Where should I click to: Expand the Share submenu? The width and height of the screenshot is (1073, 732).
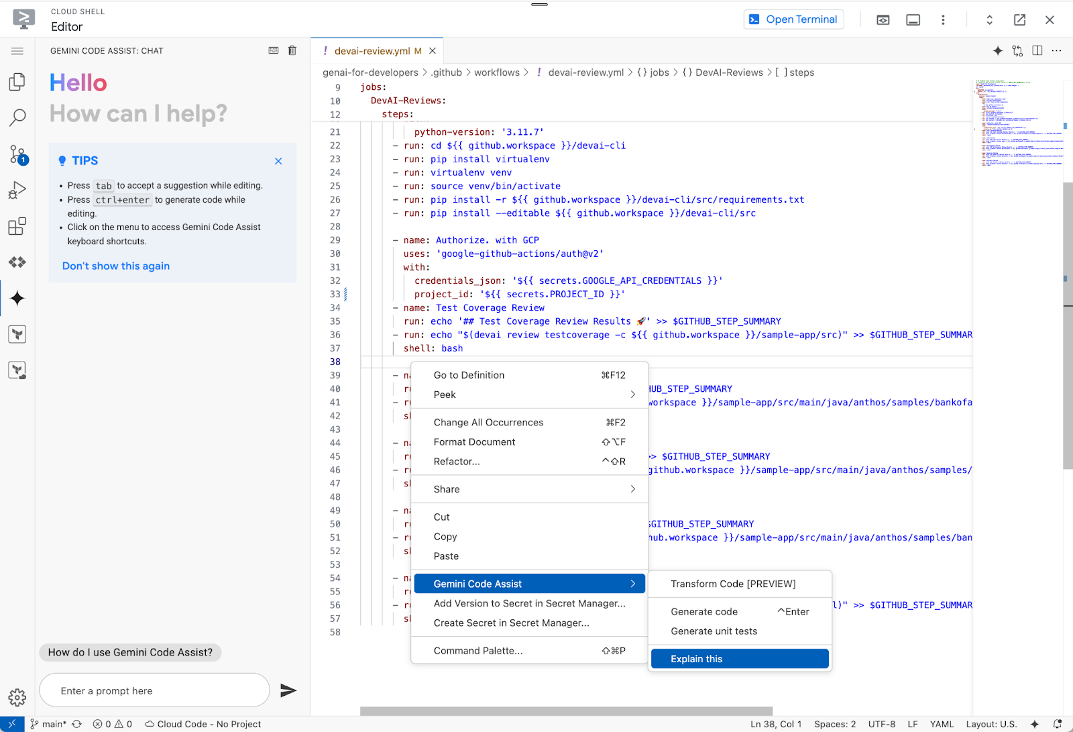pyautogui.click(x=530, y=489)
